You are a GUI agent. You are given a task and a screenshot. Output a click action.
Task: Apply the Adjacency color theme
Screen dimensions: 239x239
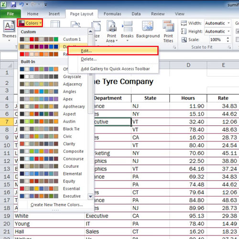tap(53, 84)
